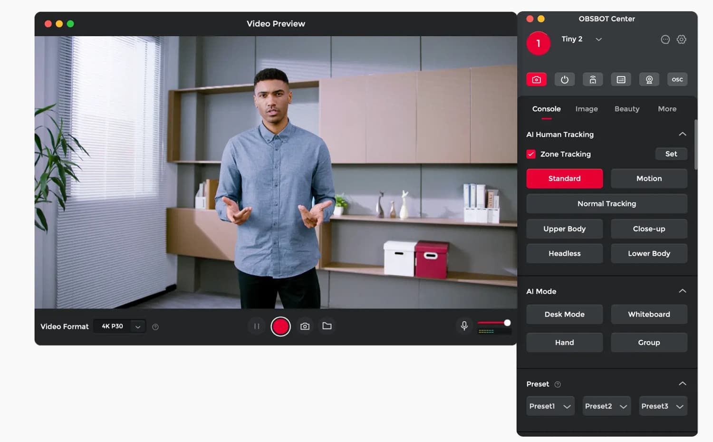713x442 pixels.
Task: Click the sleep/power icon in OBSBOT Center
Action: click(x=565, y=79)
